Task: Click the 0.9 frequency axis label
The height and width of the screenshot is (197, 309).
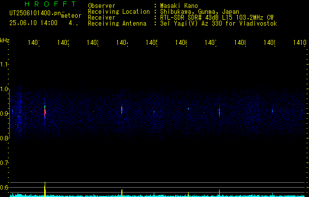Action: [4, 114]
